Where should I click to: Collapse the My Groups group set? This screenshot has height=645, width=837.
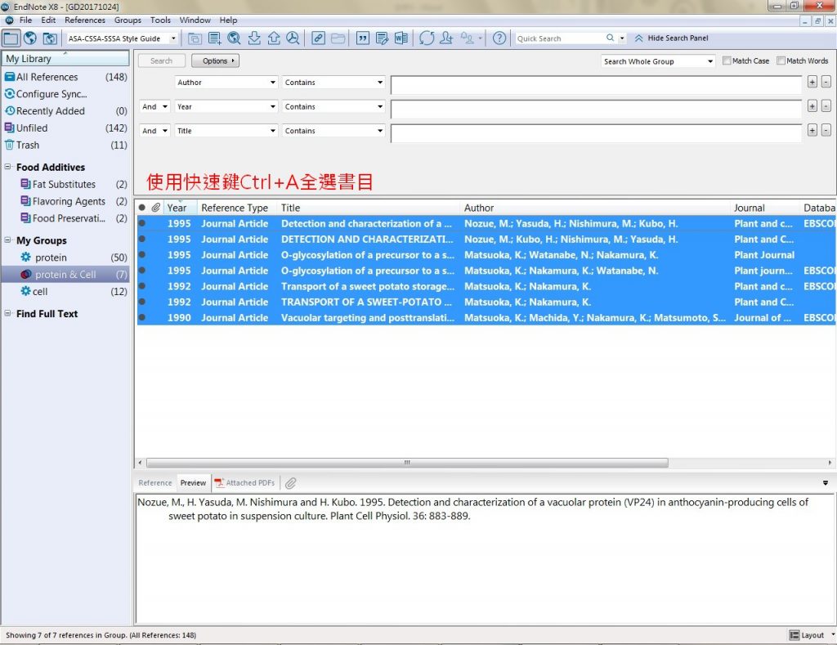(x=8, y=240)
